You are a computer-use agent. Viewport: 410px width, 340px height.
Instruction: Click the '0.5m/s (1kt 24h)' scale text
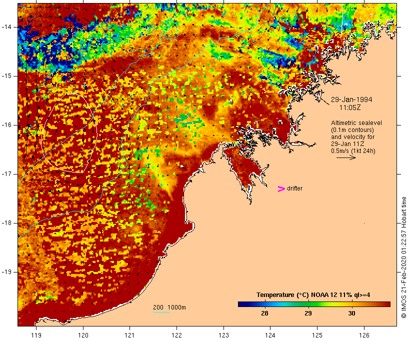pyautogui.click(x=353, y=151)
